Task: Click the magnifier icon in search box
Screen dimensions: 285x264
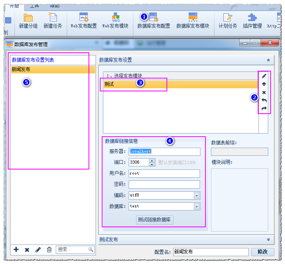Action: coord(90,249)
